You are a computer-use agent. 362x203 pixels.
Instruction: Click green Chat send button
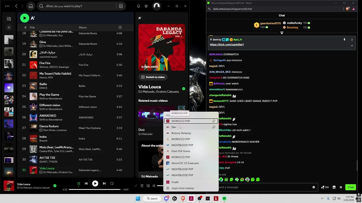pyautogui.click(x=351, y=187)
